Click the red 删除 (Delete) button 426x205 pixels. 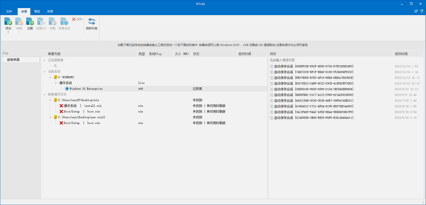tap(77, 19)
